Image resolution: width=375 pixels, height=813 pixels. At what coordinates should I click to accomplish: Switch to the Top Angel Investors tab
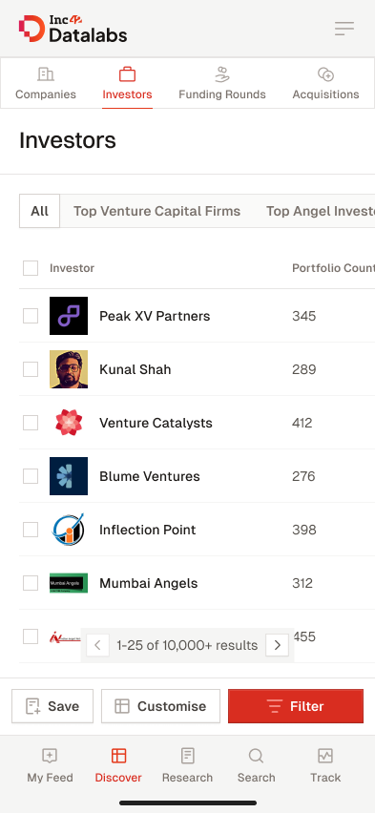[320, 211]
